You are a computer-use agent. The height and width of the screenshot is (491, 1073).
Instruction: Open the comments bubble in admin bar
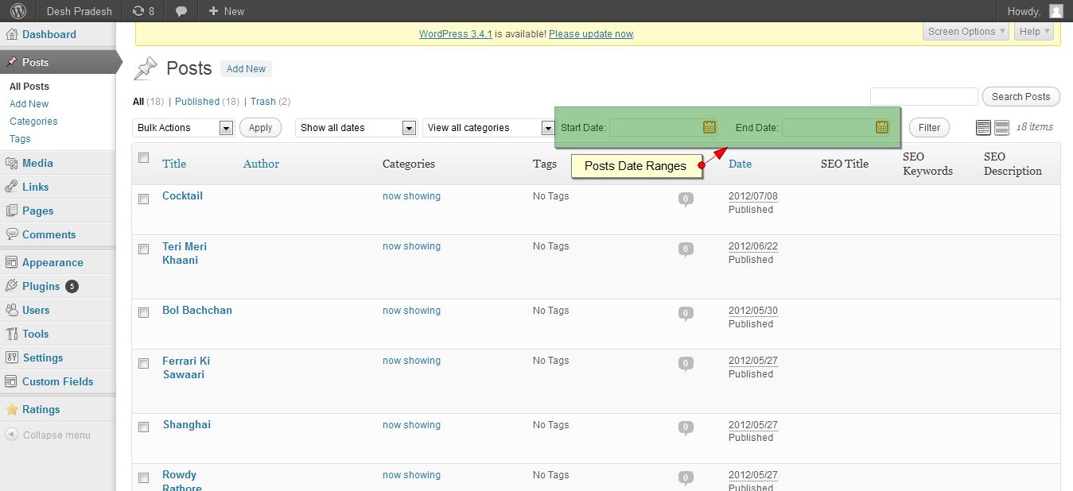tap(181, 11)
